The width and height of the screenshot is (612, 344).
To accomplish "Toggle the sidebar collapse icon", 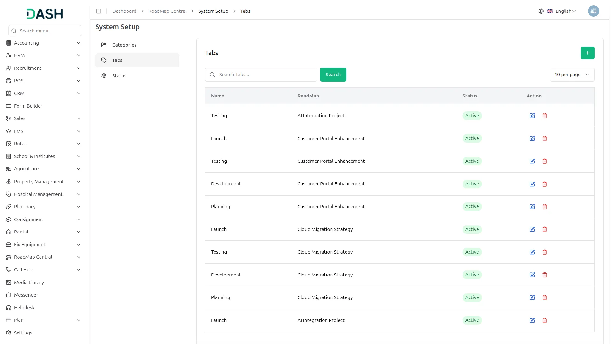I will coord(99,11).
